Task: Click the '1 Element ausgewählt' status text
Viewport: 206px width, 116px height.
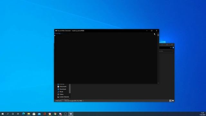Action: pyautogui.click(x=73, y=101)
